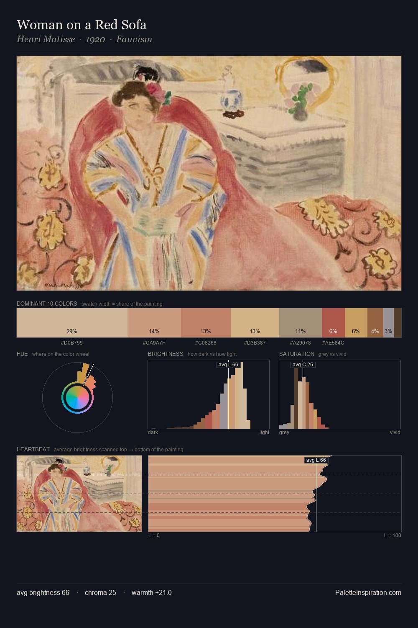
Task: Click the #CA9A7F hex label
Action: click(154, 343)
